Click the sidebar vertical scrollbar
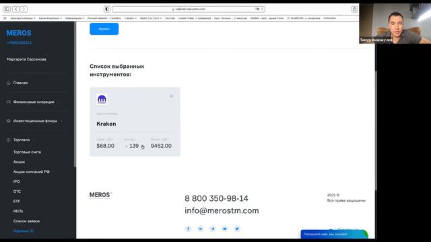The height and width of the screenshot is (242, 431). [75, 94]
